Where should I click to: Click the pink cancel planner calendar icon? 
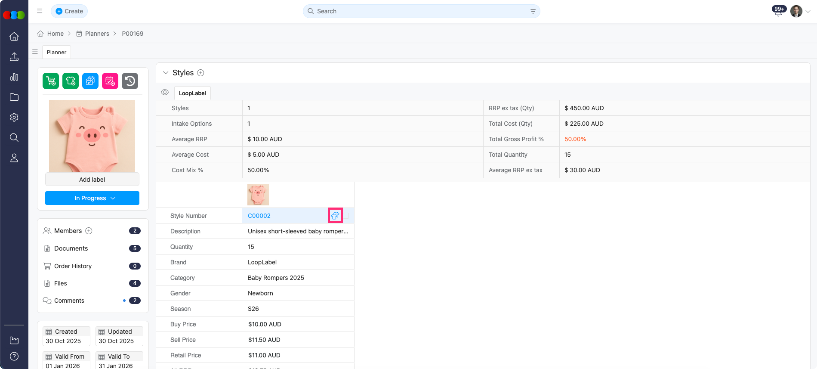[110, 81]
